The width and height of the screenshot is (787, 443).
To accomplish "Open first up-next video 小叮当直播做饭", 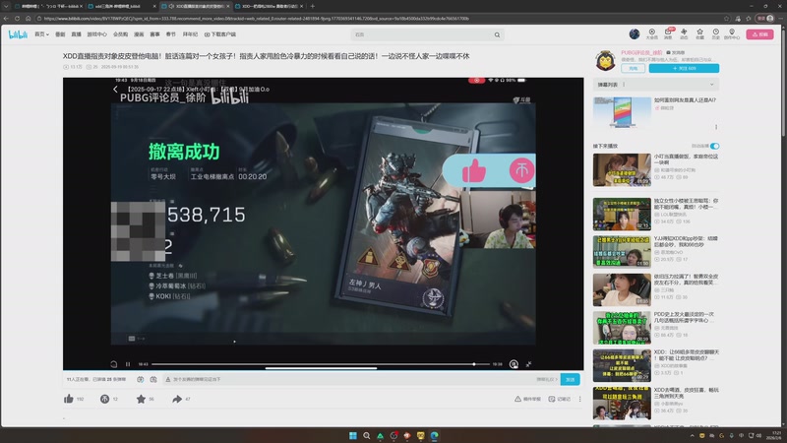I will (x=622, y=169).
